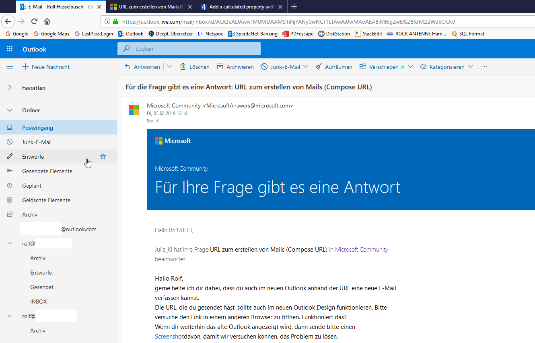Click the Screenshot link in email body

(169, 336)
